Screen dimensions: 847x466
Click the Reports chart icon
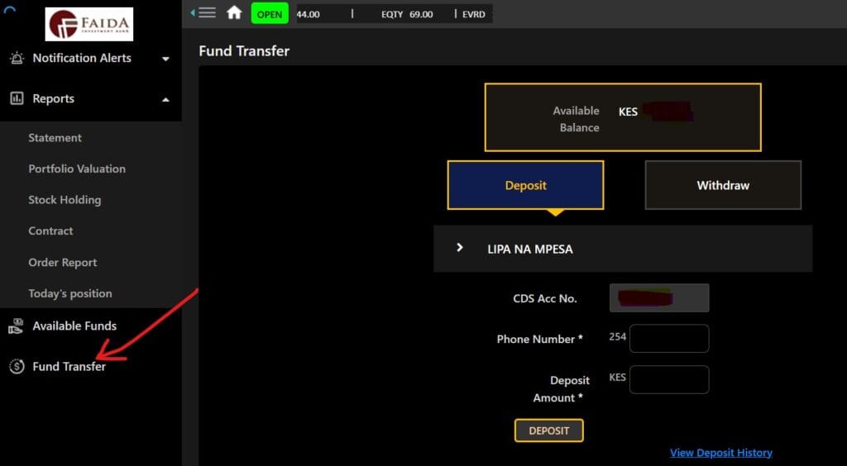[x=17, y=98]
